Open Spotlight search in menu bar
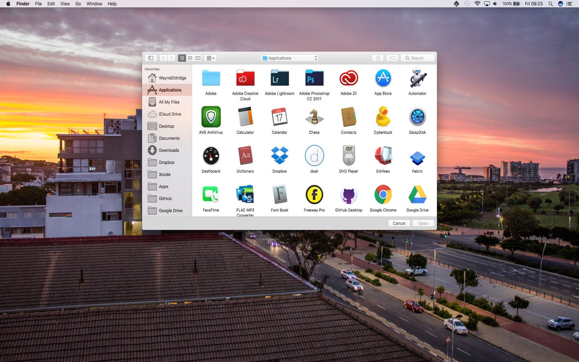This screenshot has width=579, height=362. point(550,4)
